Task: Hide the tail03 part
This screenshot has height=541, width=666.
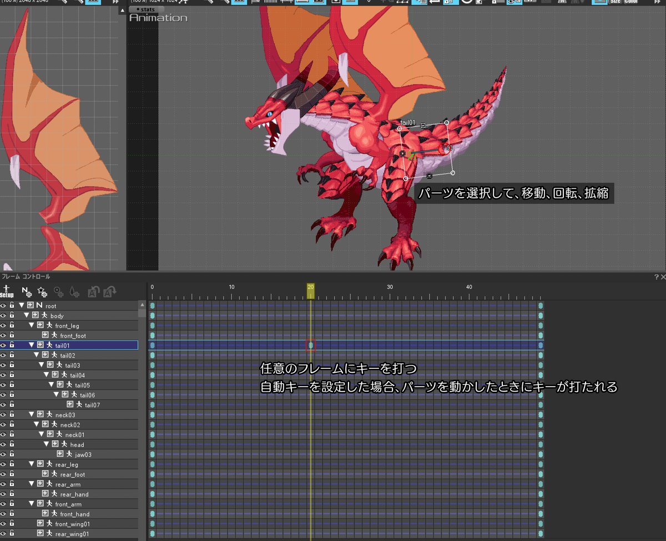Action: tap(3, 365)
